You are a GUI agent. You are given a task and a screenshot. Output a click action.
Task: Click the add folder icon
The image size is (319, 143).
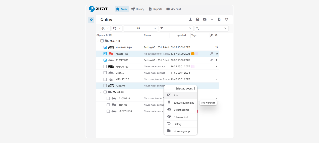pos(205,19)
